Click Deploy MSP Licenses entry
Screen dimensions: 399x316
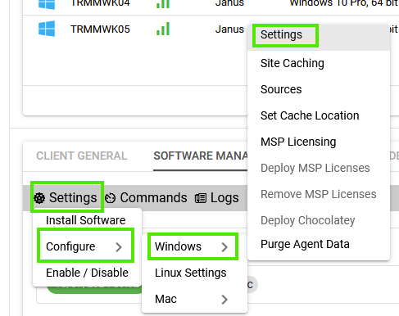tap(319, 168)
